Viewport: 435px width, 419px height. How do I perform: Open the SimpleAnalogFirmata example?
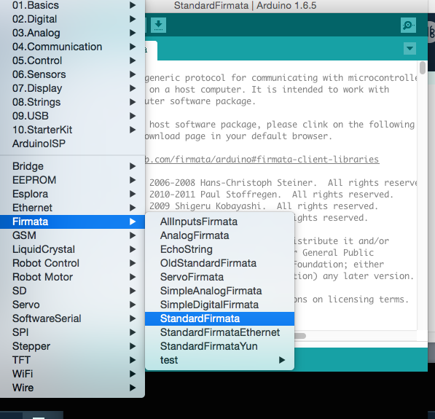point(219,291)
